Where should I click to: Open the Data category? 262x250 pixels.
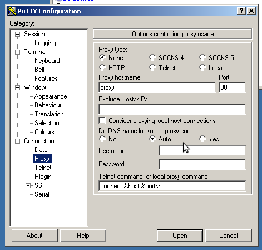(41, 150)
